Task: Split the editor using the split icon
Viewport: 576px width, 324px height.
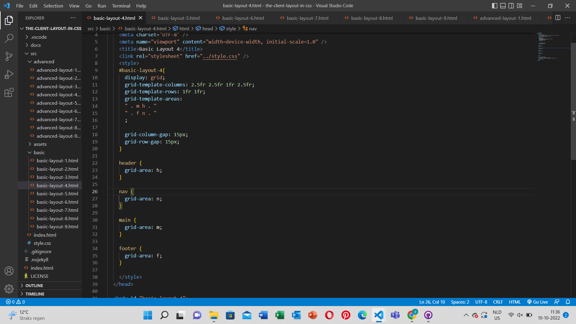Action: pyautogui.click(x=558, y=18)
